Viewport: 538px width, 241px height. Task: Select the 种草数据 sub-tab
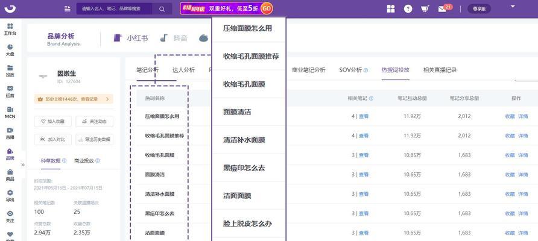click(51, 160)
